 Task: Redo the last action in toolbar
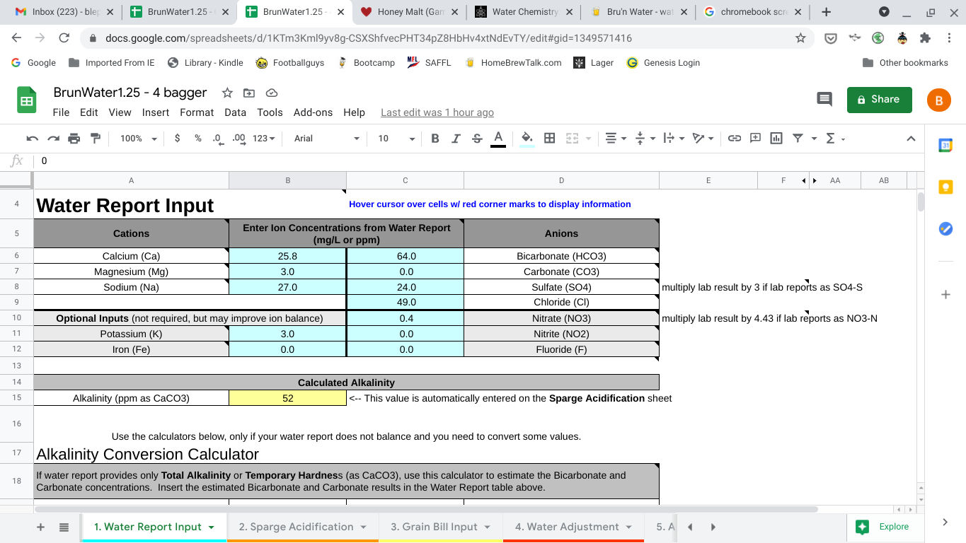[x=53, y=139]
